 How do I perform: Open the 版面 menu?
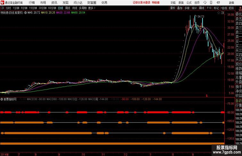click(x=181, y=3)
